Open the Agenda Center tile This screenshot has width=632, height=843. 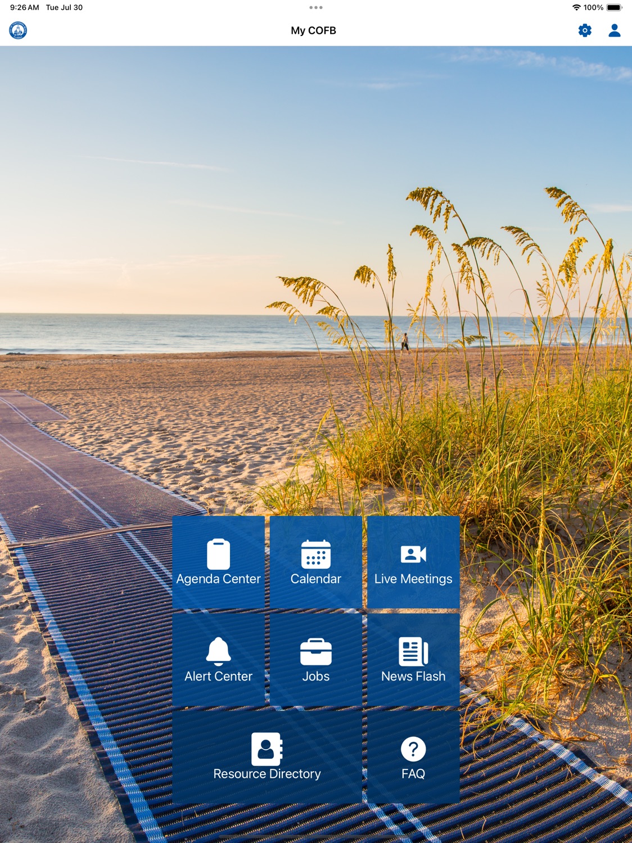click(x=218, y=562)
